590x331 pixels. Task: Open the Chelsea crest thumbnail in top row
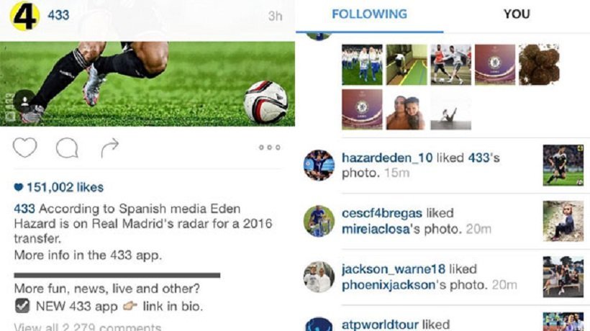click(495, 65)
